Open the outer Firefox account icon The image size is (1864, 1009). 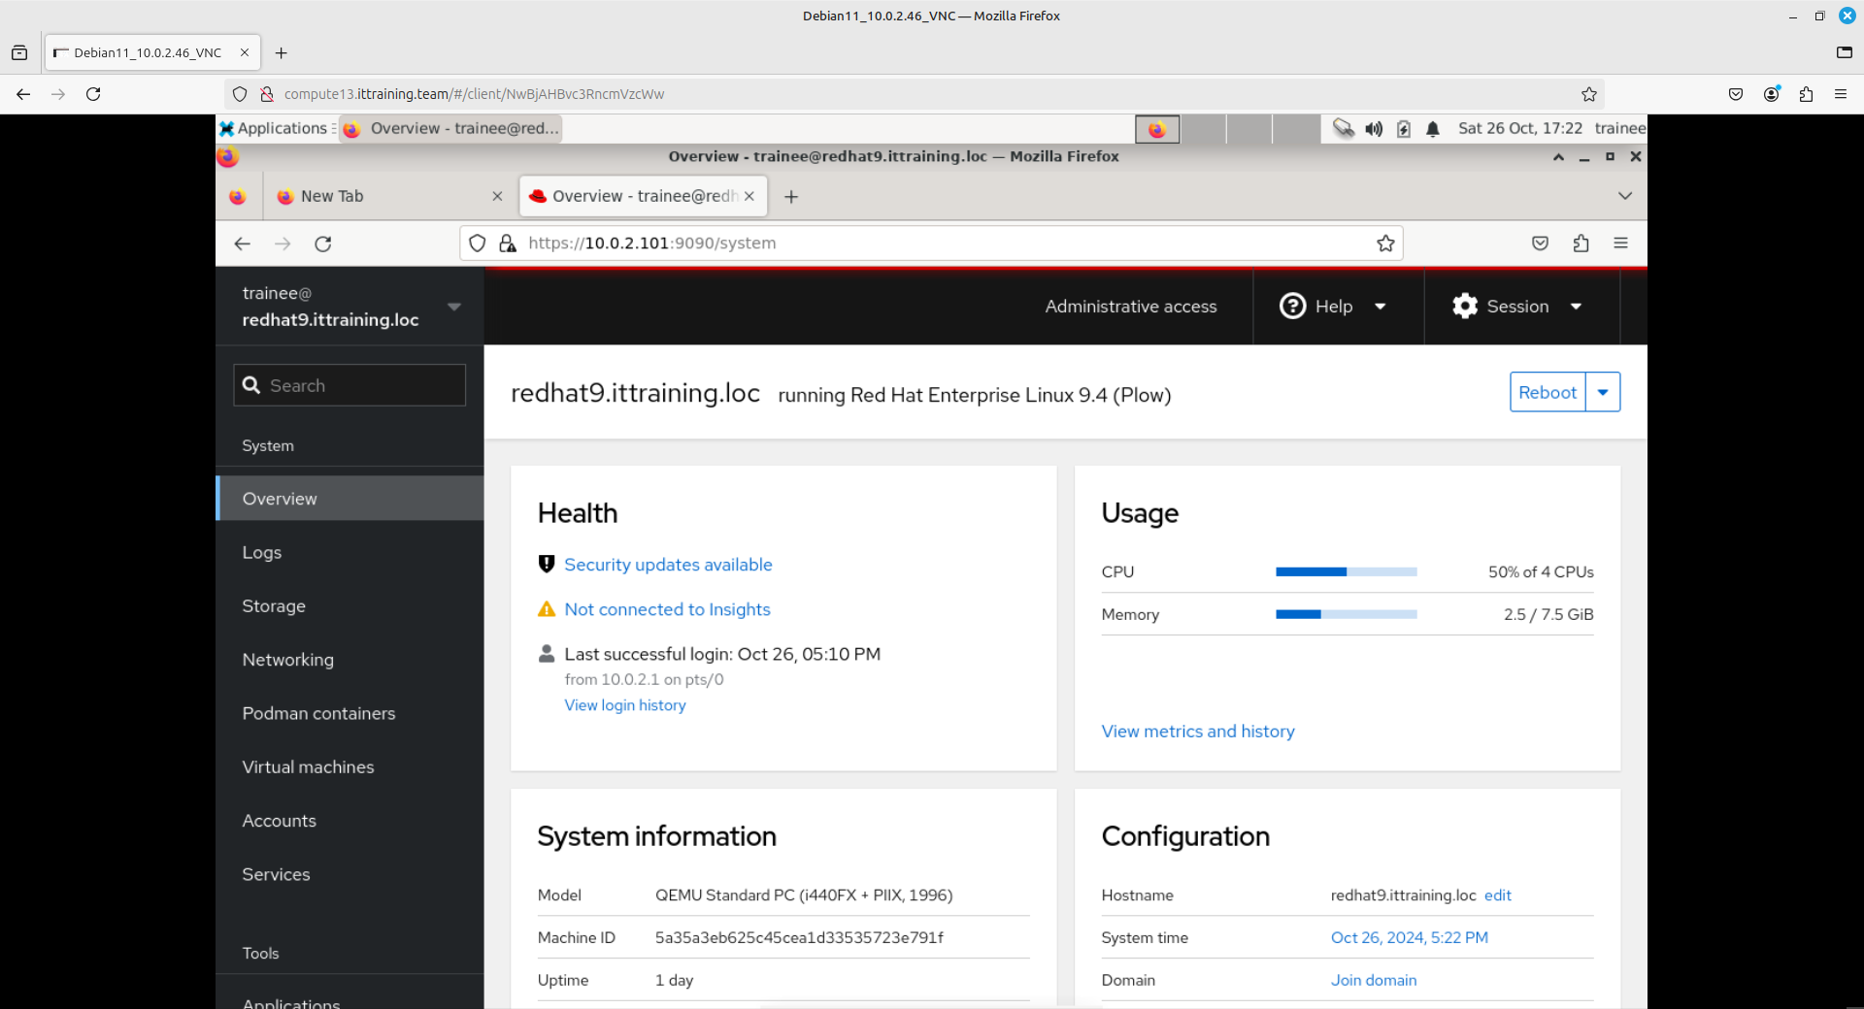1771,94
